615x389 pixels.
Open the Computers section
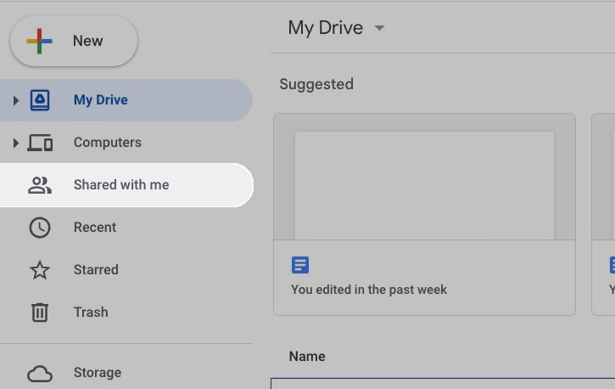coord(126,143)
